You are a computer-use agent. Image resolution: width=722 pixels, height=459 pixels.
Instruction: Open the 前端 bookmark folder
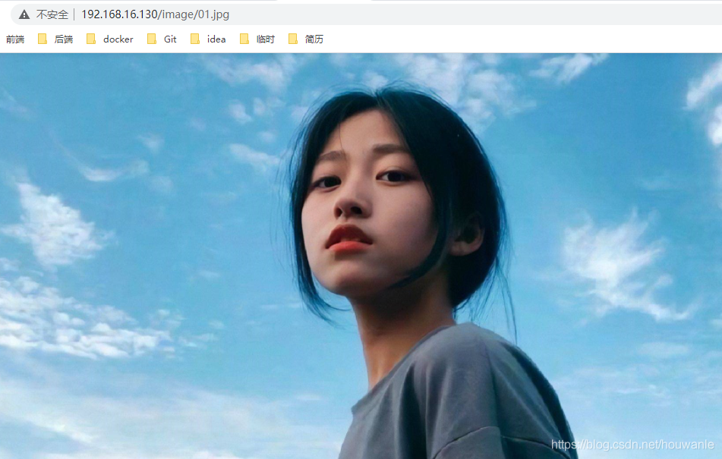14,39
